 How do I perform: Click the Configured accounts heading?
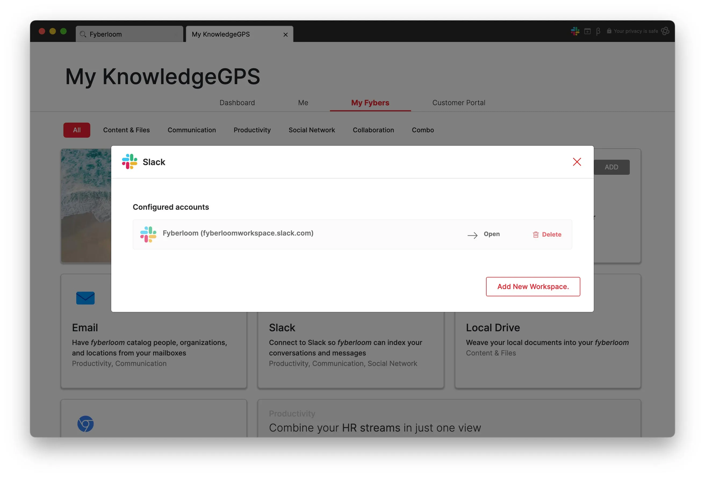tap(171, 207)
